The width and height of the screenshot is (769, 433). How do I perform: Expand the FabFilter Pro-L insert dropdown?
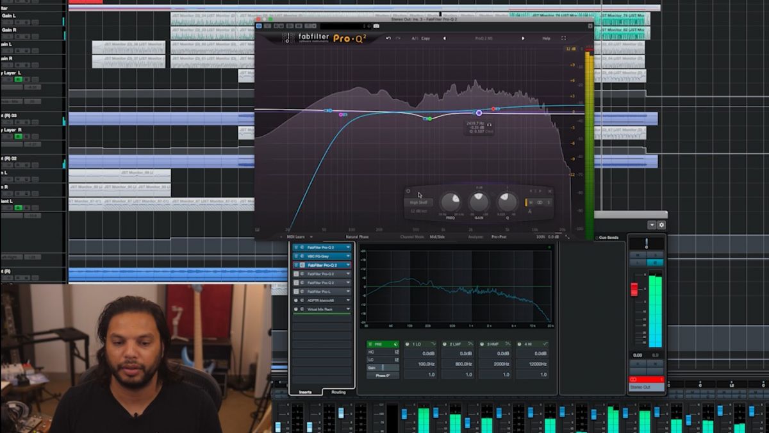pyautogui.click(x=347, y=291)
